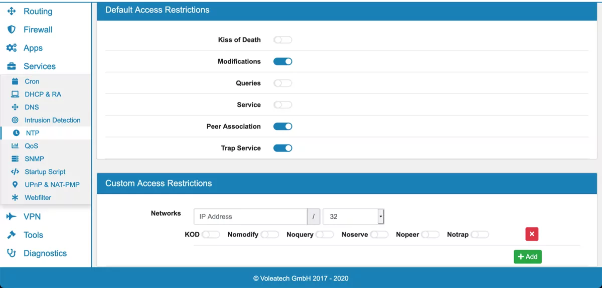Toggle the Noquery switch on

[325, 234]
